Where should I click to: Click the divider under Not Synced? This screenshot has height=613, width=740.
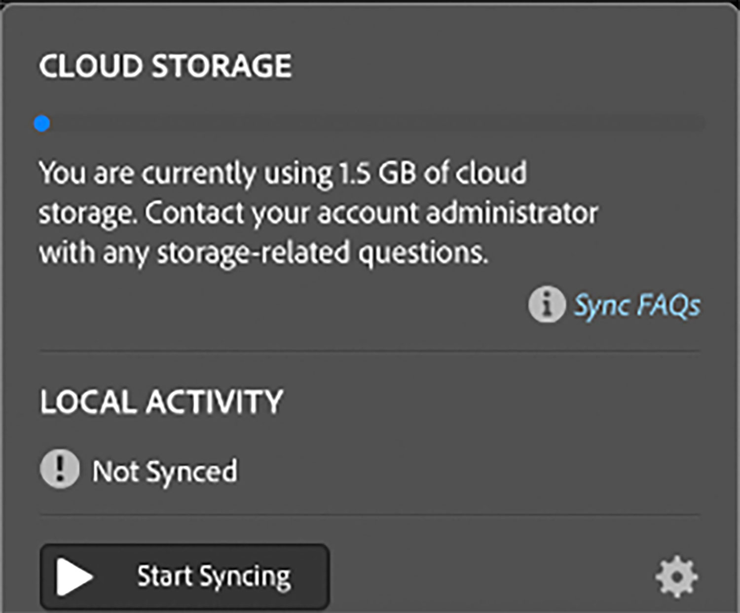point(370,515)
